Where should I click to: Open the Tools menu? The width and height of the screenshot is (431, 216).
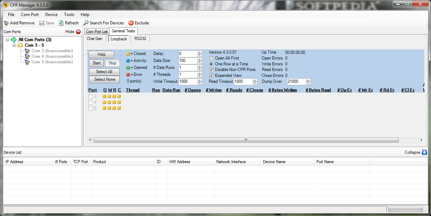pos(69,15)
